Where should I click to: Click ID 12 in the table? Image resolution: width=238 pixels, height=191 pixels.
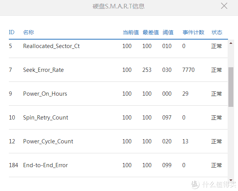pyautogui.click(x=12, y=141)
